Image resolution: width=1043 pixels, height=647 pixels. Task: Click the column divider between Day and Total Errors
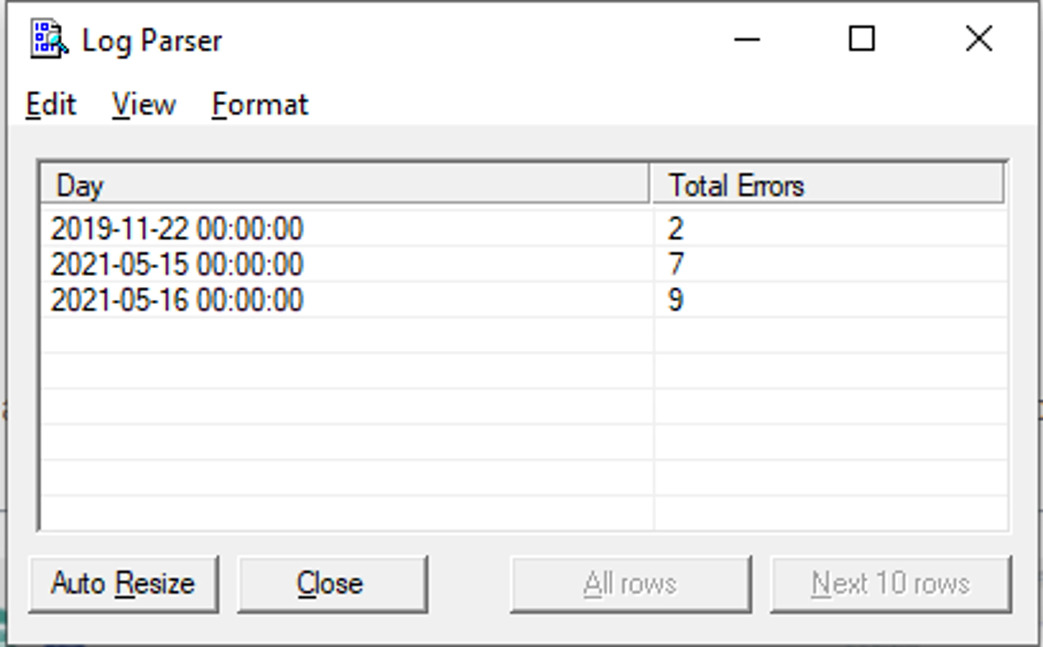click(651, 184)
